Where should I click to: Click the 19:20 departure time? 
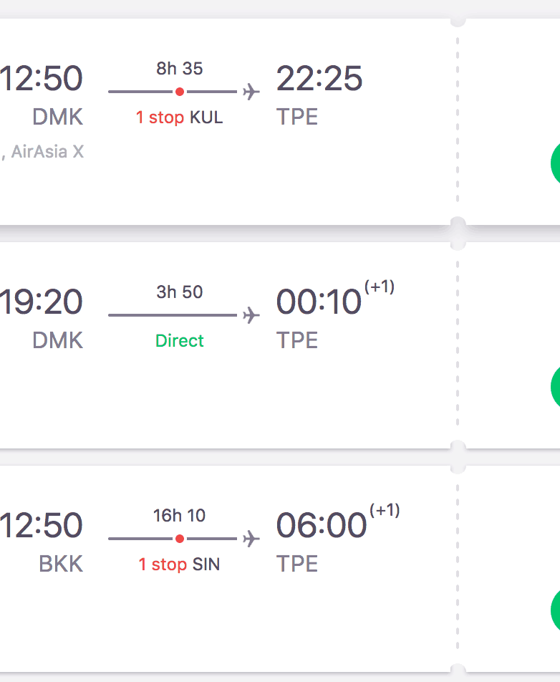(x=42, y=302)
